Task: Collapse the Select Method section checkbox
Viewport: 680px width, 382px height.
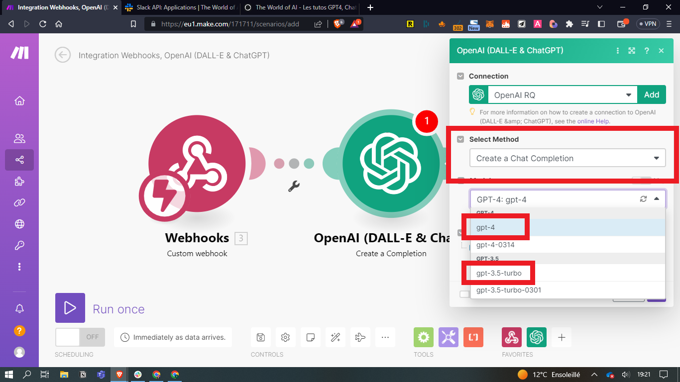Action: tap(460, 139)
